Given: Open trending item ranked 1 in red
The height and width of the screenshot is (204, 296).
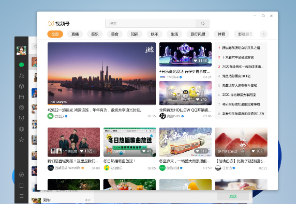Looking at the screenshot, I should pos(241,48).
